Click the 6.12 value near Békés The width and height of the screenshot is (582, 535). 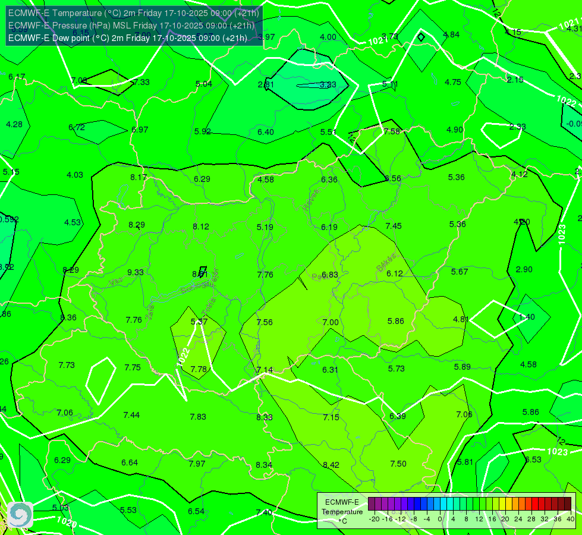click(395, 273)
